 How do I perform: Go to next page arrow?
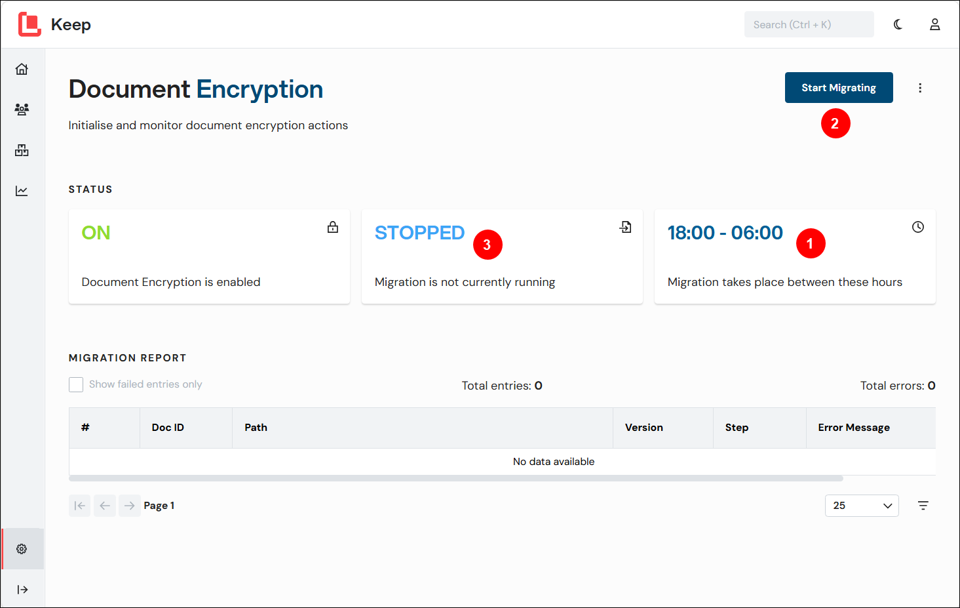coord(130,506)
